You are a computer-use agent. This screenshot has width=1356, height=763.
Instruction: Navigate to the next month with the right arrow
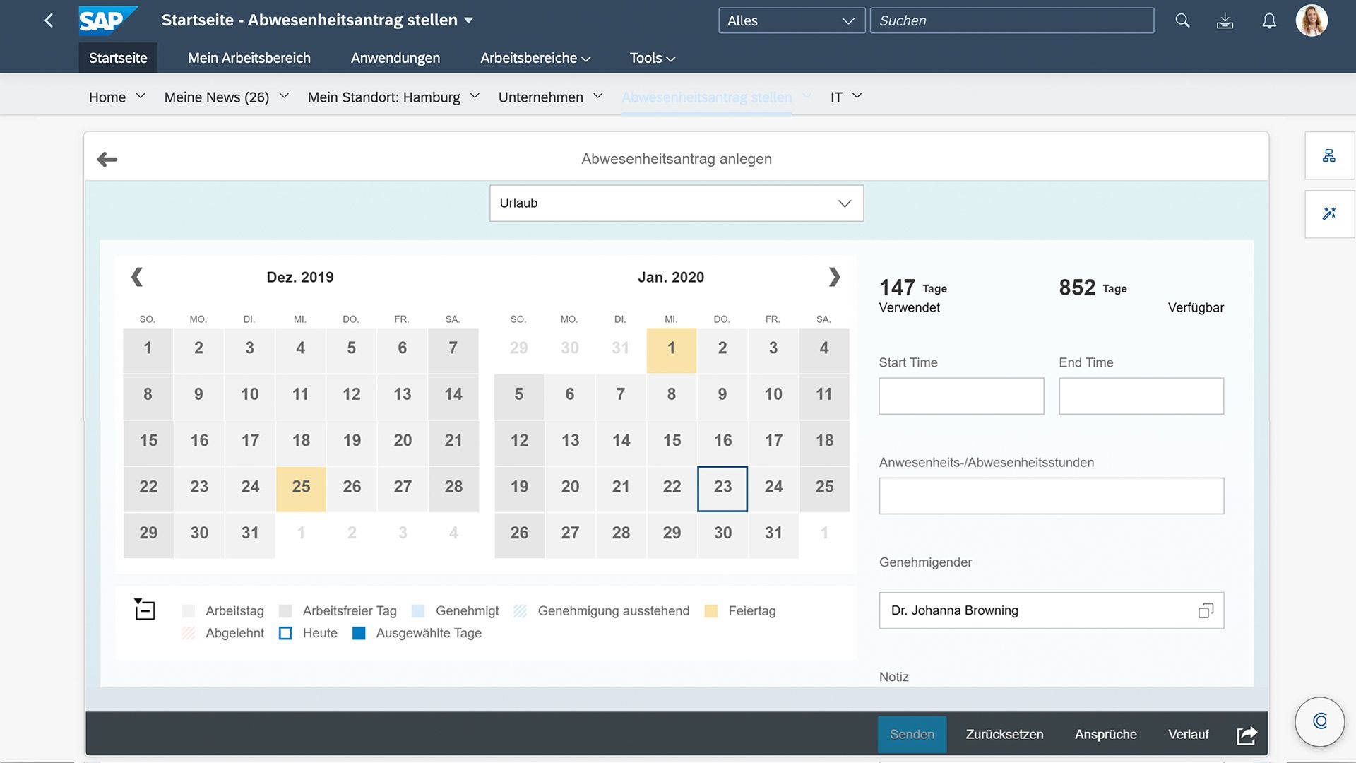(x=834, y=277)
